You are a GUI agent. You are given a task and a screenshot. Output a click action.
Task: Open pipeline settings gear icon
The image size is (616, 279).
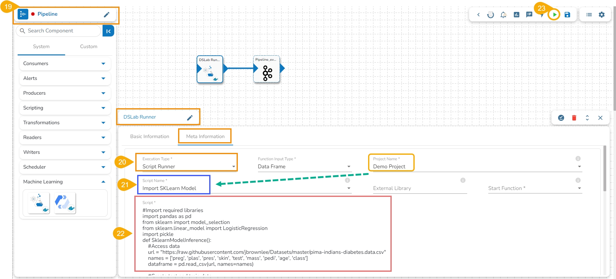[x=602, y=14]
